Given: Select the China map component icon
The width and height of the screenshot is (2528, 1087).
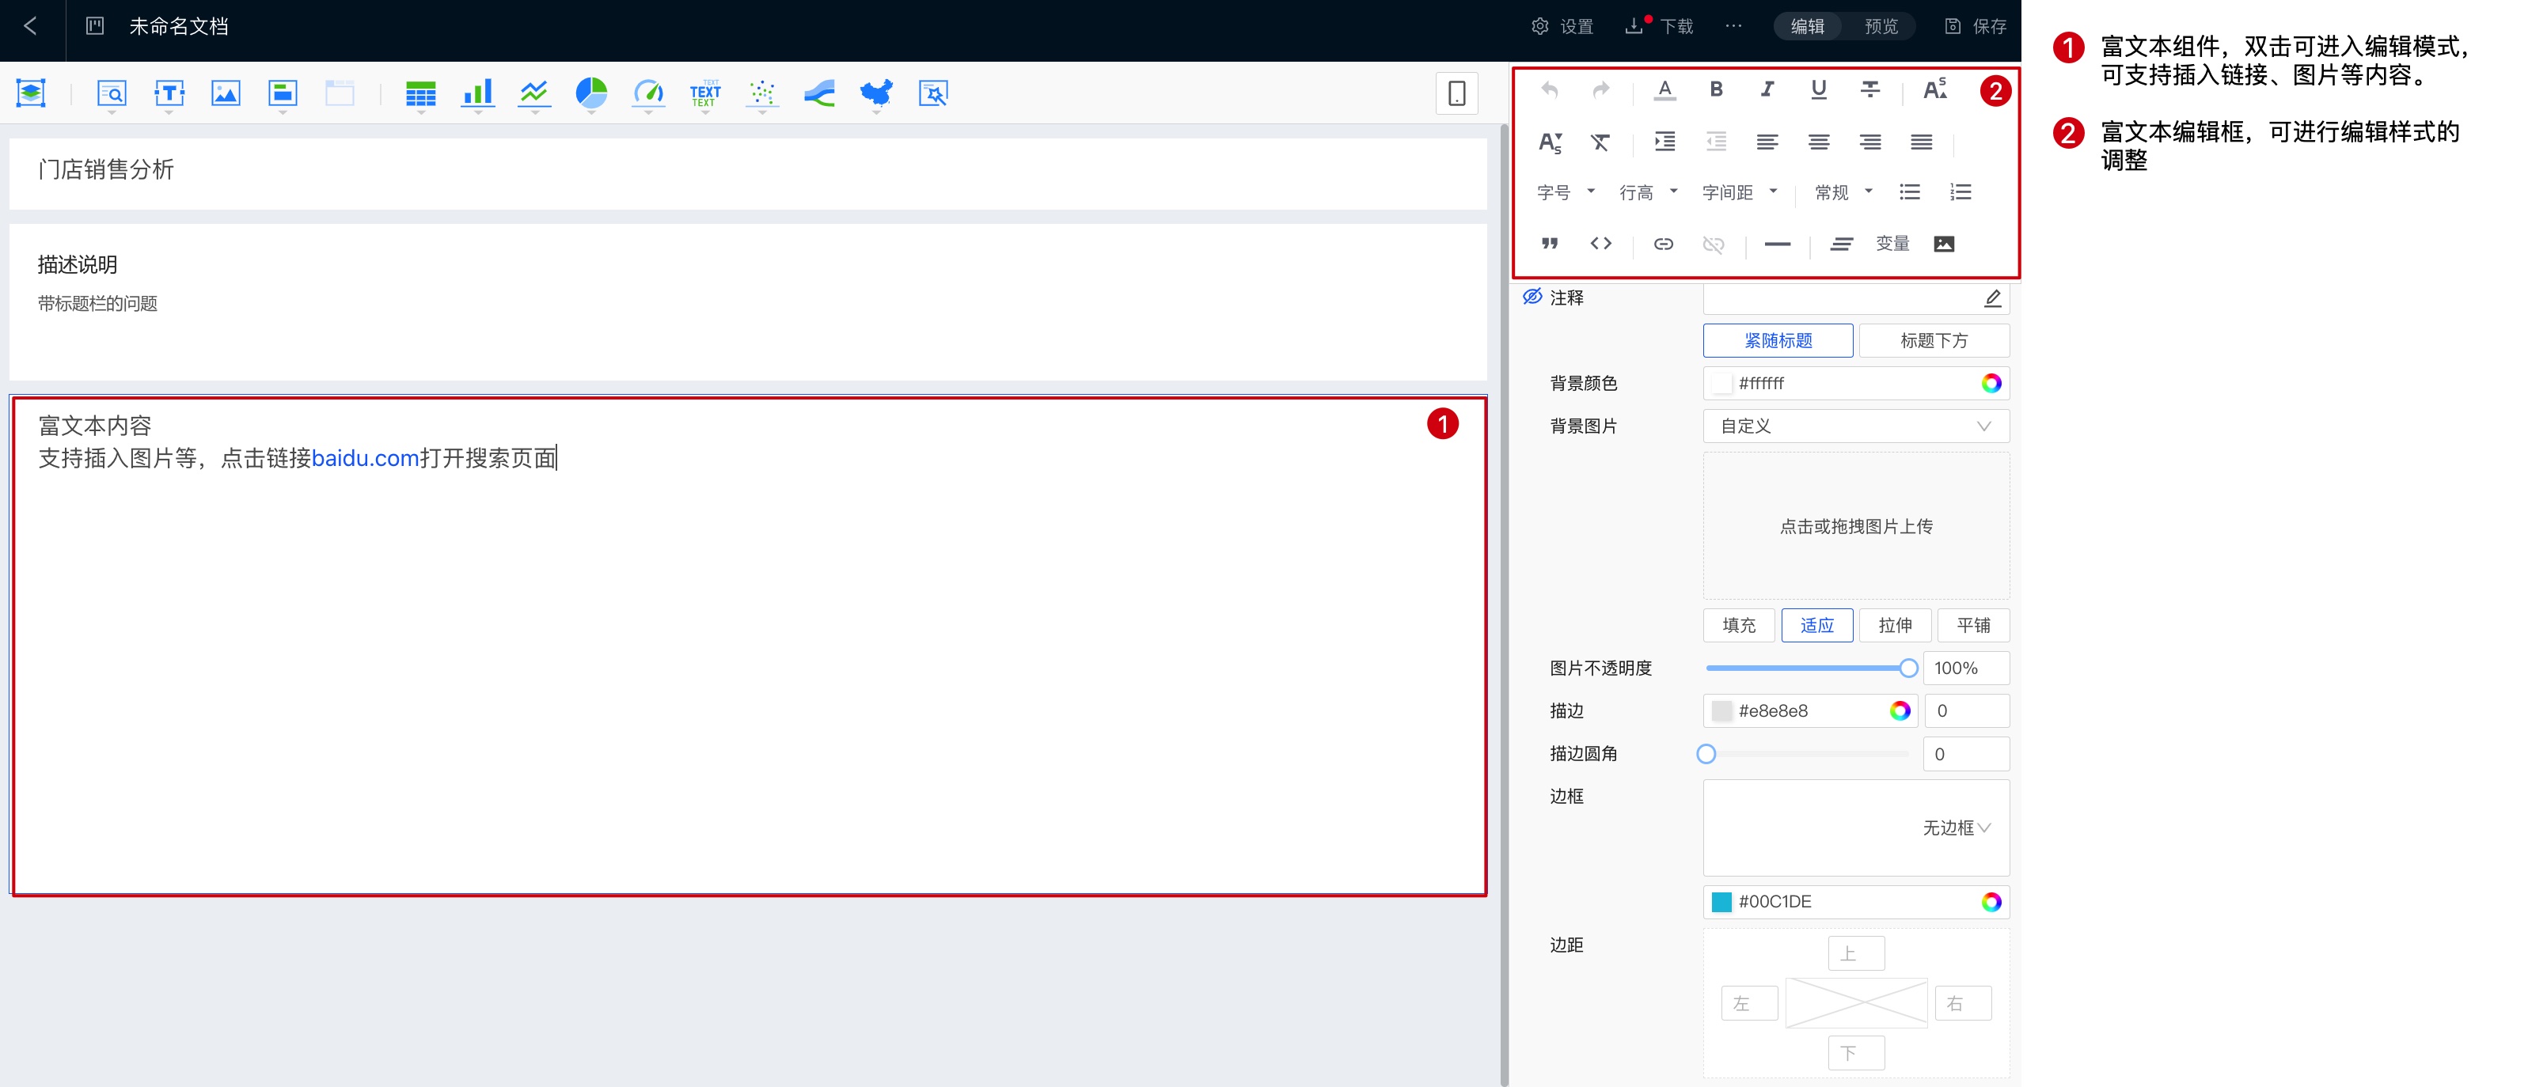Looking at the screenshot, I should pos(875,93).
